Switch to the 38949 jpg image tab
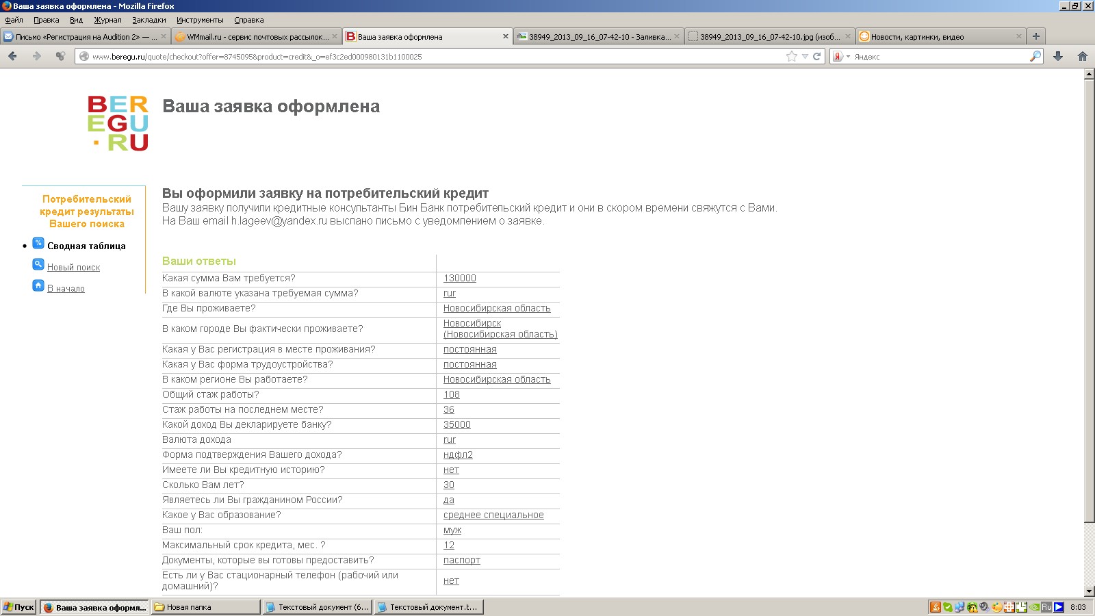Screen dimensions: 1095x616 [x=770, y=37]
